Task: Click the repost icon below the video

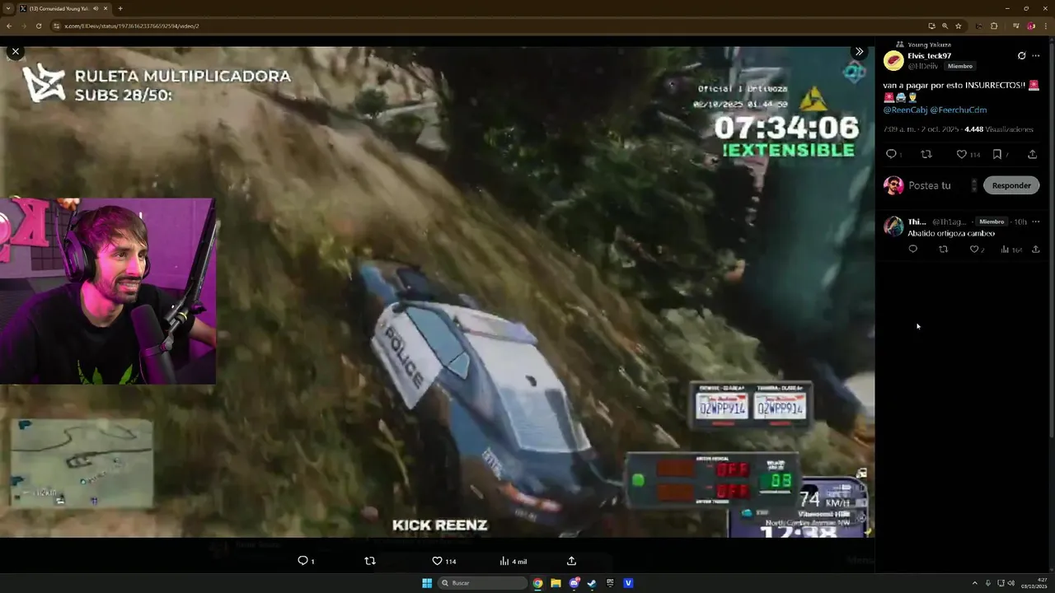Action: (370, 561)
